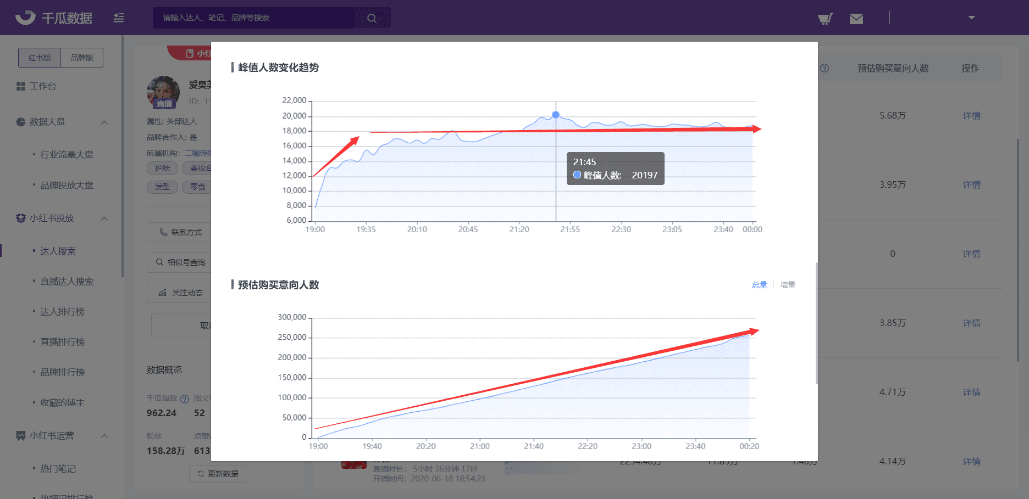Image resolution: width=1029 pixels, height=499 pixels.
Task: Select 达人搜索 in the sidebar
Action: tap(58, 251)
